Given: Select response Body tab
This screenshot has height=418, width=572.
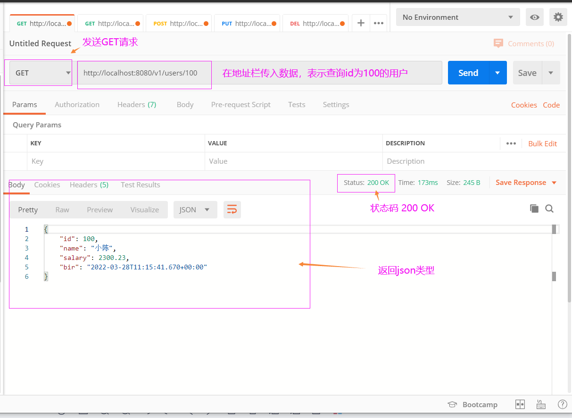Looking at the screenshot, I should click(17, 185).
